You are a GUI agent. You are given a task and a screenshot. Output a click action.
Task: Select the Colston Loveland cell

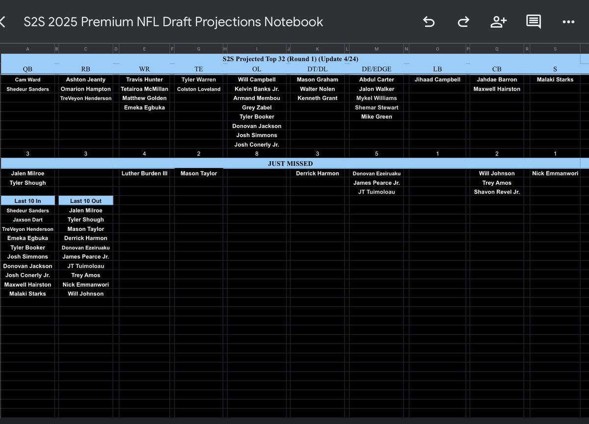[x=199, y=89]
